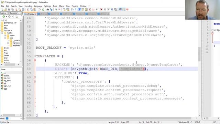Open the back button history dropdown arrow
The height and width of the screenshot is (124, 220).
click(x=6, y=17)
